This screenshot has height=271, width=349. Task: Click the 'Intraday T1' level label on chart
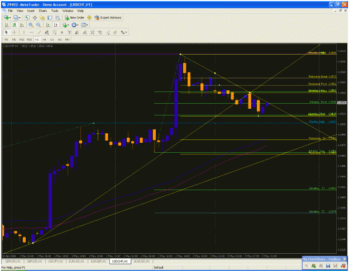pyautogui.click(x=317, y=188)
